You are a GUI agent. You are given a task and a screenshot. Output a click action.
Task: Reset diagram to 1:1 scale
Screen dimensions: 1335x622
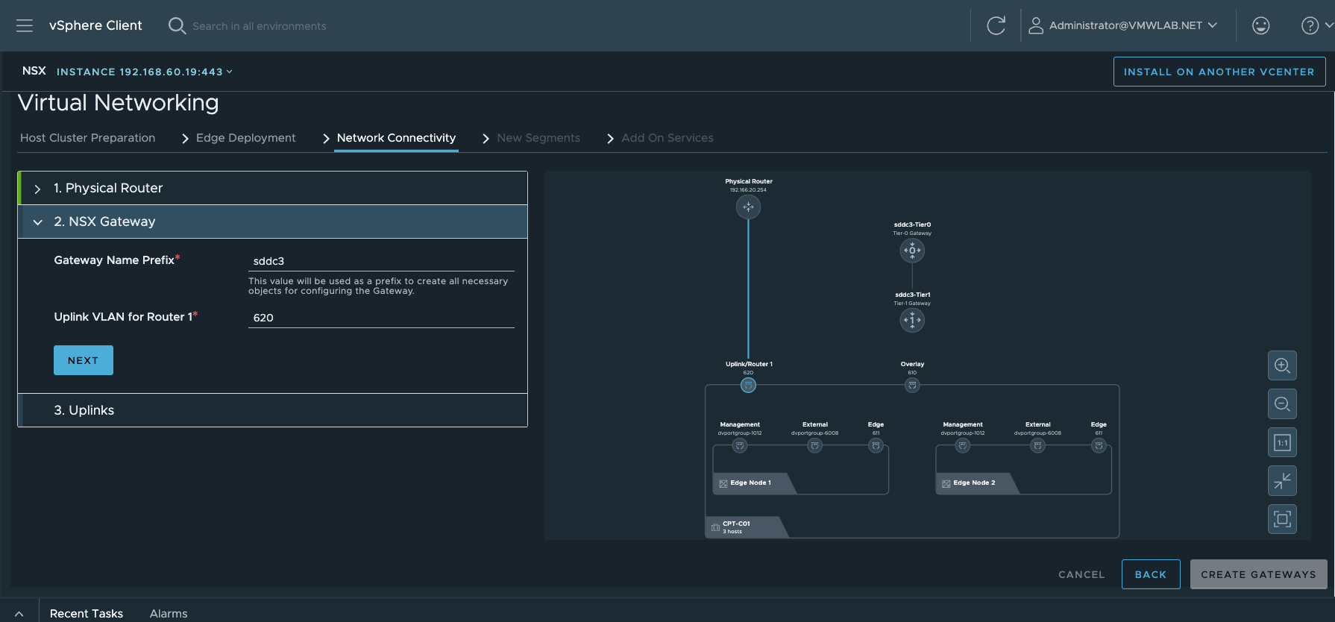point(1282,442)
